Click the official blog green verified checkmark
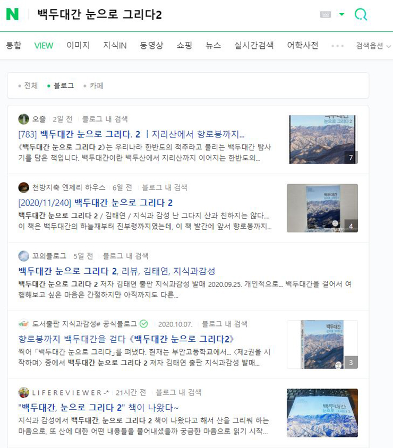Image resolution: width=393 pixels, height=448 pixels. [144, 324]
